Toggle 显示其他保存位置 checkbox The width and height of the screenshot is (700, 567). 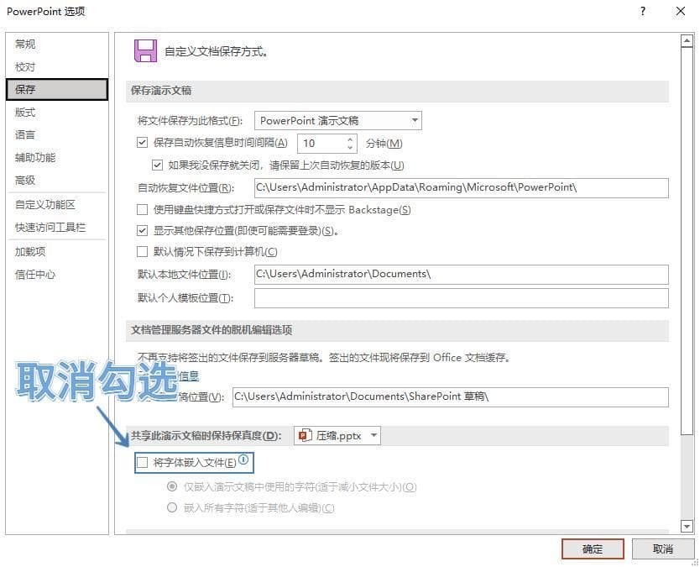click(142, 230)
